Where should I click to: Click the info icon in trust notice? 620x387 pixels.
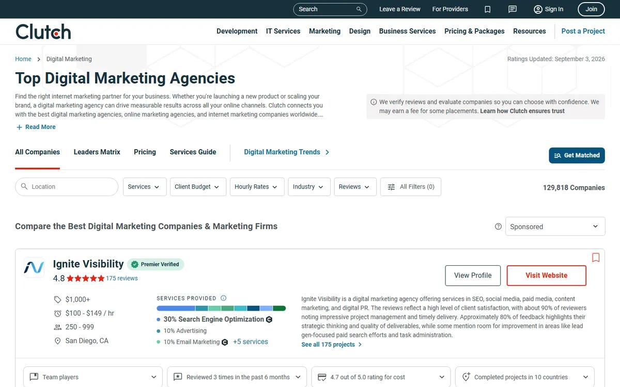click(x=374, y=102)
